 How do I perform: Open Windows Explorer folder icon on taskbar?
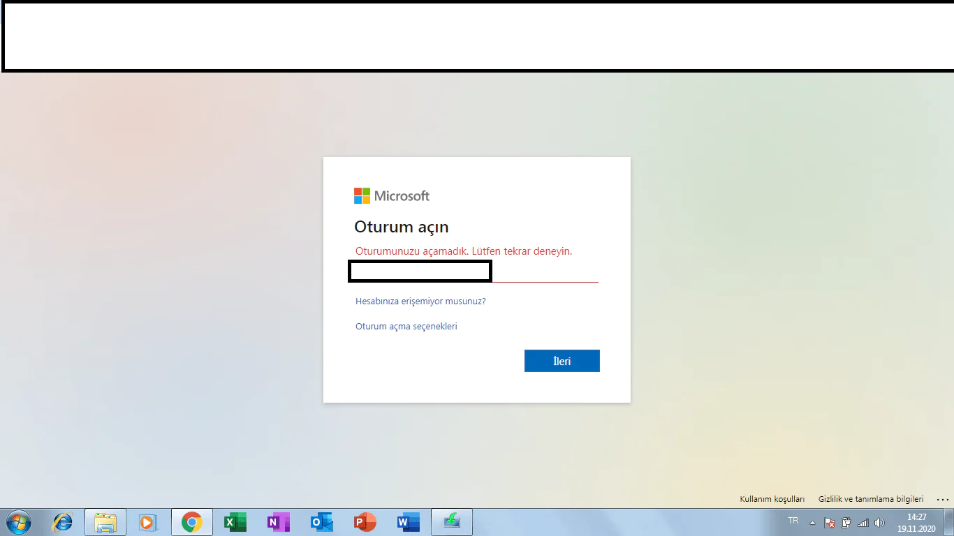[105, 522]
